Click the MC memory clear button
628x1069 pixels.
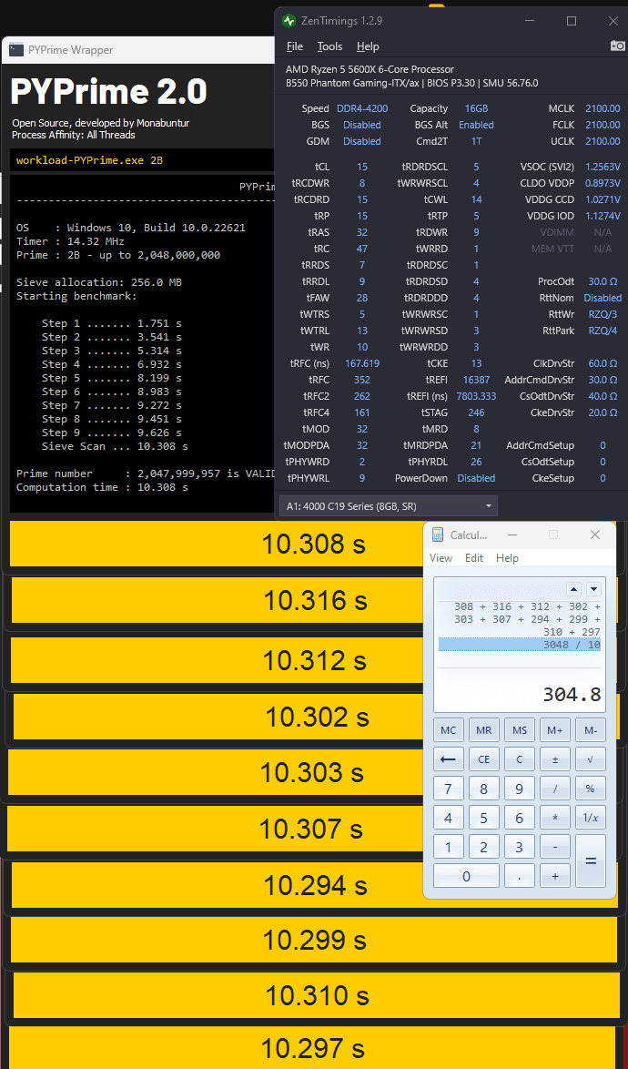pos(448,730)
